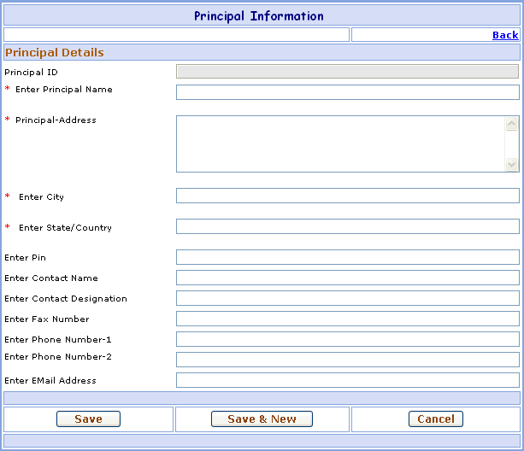
Task: Click the Save button
Action: pyautogui.click(x=88, y=419)
